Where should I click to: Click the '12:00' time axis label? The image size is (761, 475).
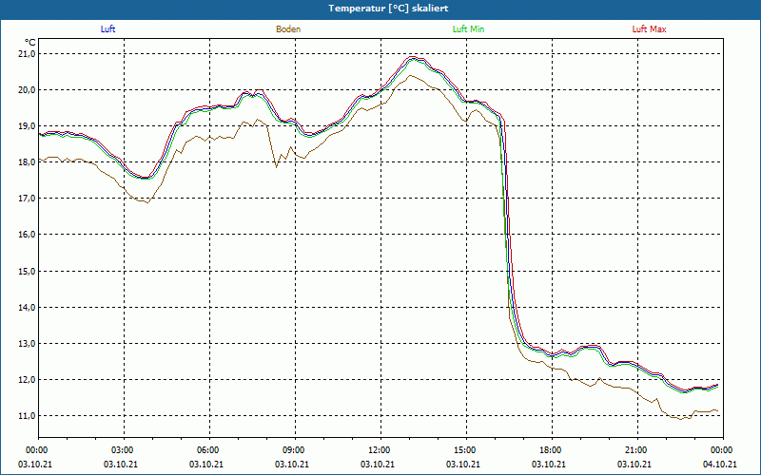coord(379,450)
